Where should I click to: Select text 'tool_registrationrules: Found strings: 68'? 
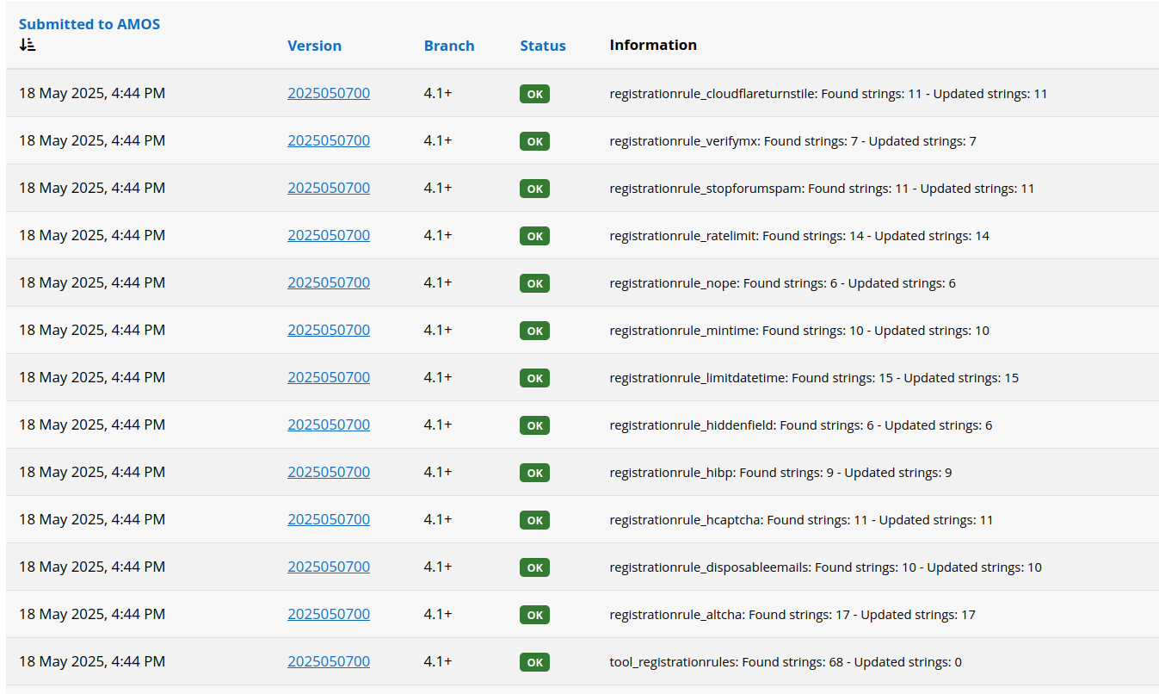point(726,662)
